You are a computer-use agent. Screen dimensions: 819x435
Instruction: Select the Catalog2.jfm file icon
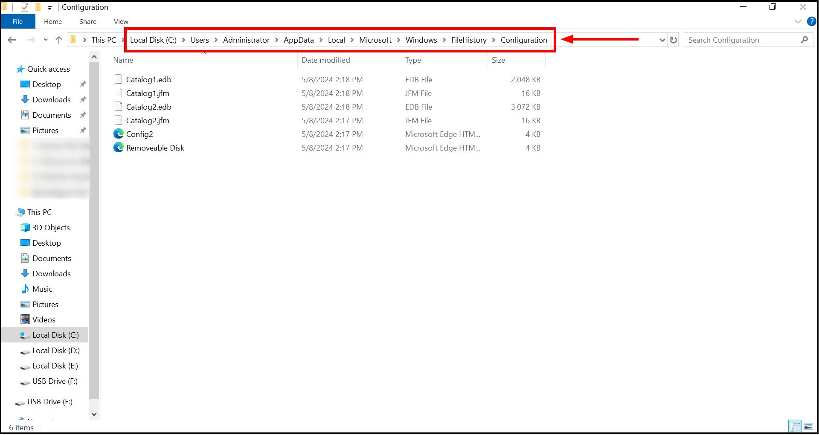118,120
